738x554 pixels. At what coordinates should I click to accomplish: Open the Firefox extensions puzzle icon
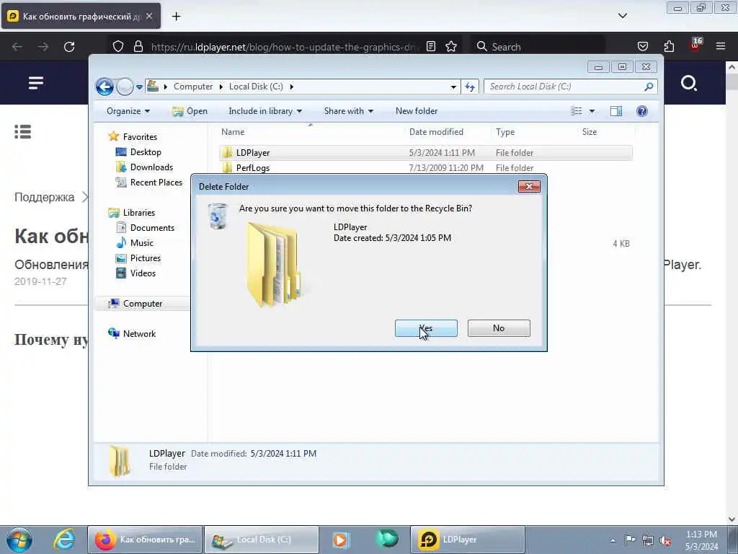pos(669,47)
